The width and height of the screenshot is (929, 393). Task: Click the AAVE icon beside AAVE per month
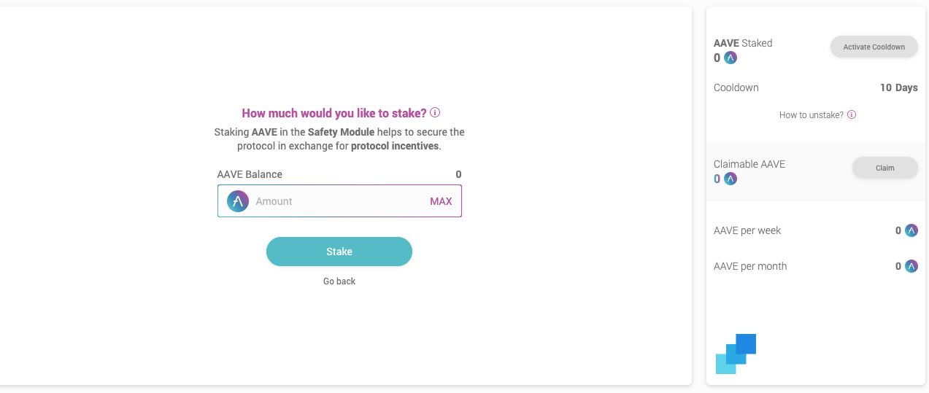(x=911, y=266)
